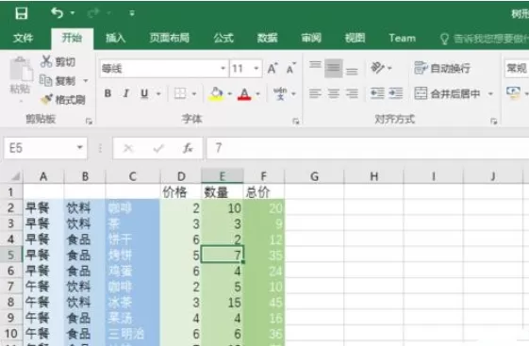Click the Top Align icon

(x=315, y=65)
